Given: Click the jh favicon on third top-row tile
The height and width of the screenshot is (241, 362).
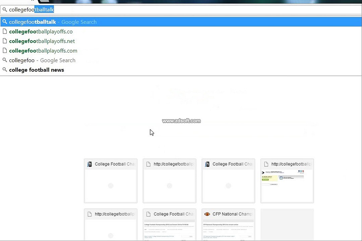Looking at the screenshot, I should coord(207,164).
